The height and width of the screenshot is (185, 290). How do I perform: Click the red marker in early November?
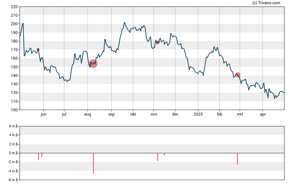point(158,43)
